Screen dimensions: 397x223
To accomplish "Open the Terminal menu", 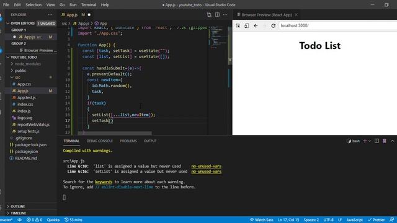I will [x=89, y=5].
